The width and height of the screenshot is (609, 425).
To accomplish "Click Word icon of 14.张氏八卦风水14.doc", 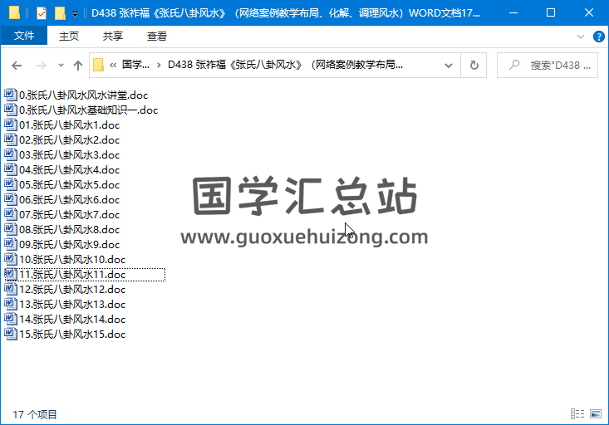I will point(11,319).
